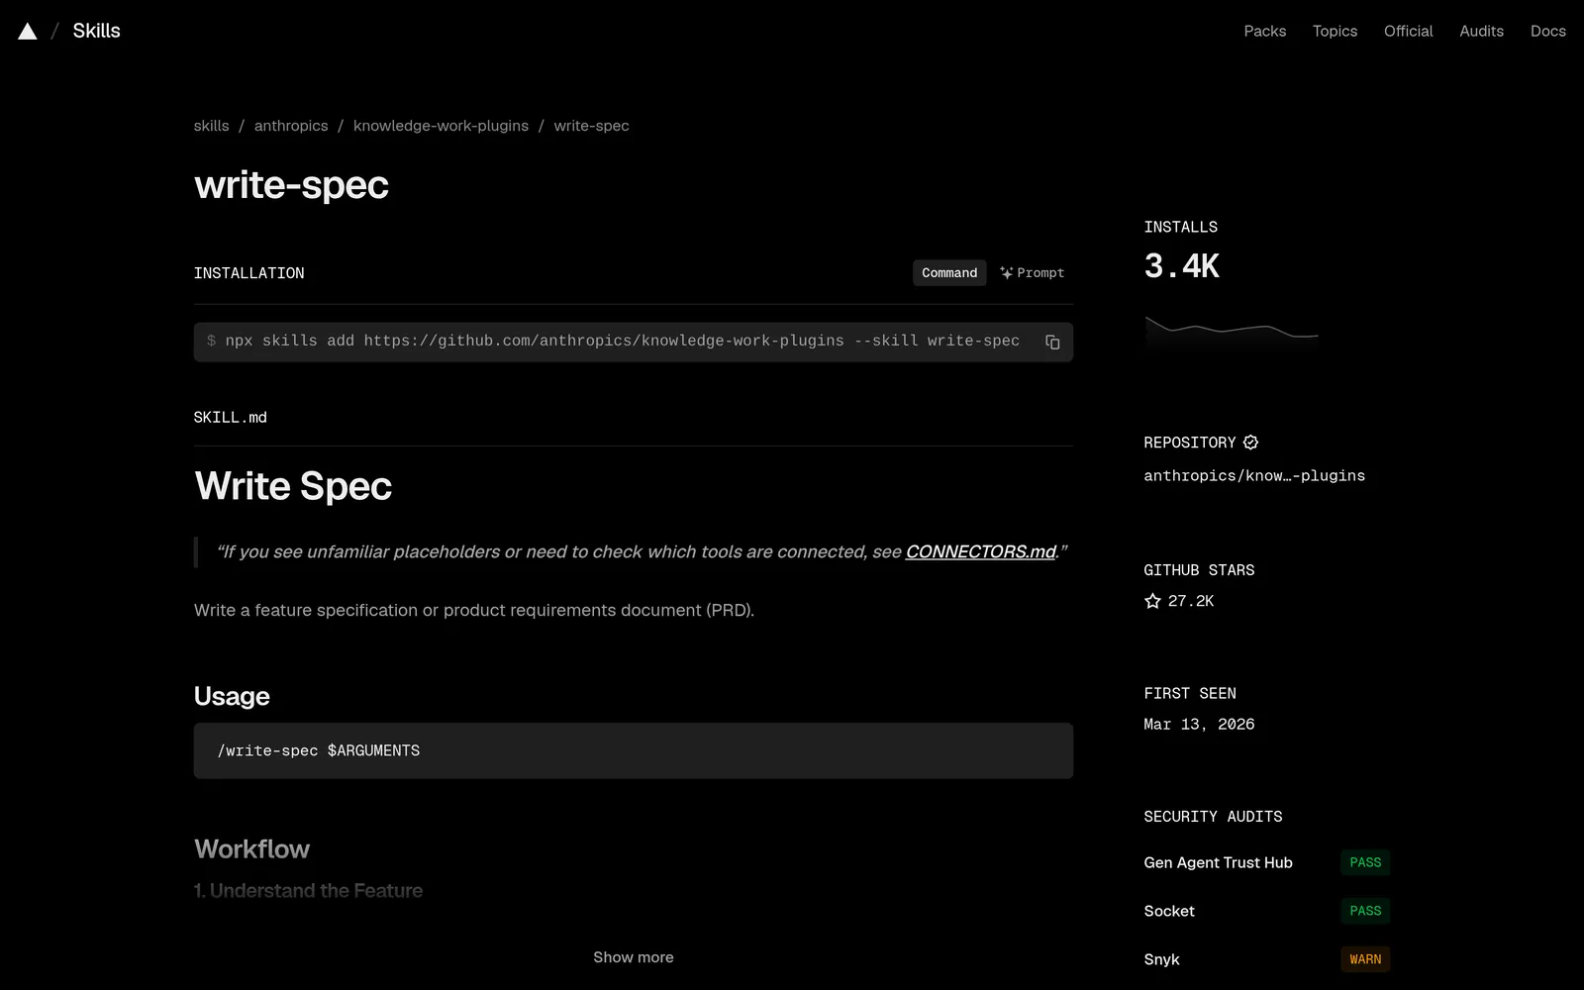Image resolution: width=1584 pixels, height=990 pixels.
Task: Click the 3.4K installs value
Action: (x=1181, y=266)
